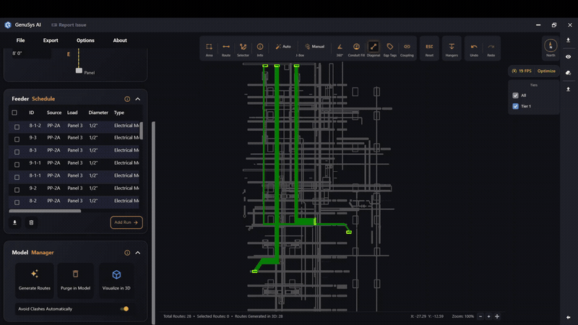Click the ESC Reset button

coord(429,49)
